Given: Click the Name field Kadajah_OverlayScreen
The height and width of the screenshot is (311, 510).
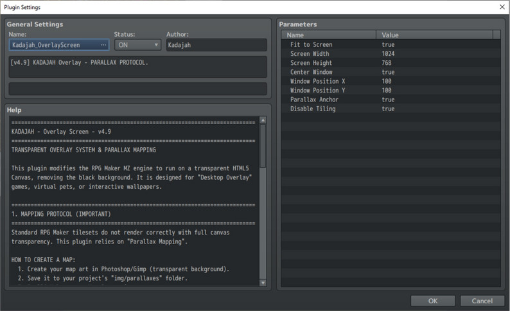Looking at the screenshot, I should click(59, 45).
